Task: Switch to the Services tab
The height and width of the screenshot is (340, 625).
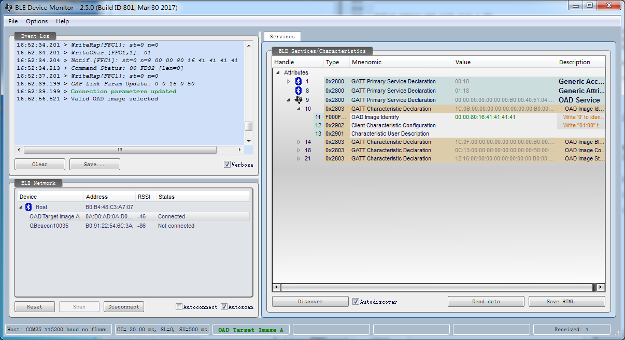Action: pyautogui.click(x=282, y=37)
